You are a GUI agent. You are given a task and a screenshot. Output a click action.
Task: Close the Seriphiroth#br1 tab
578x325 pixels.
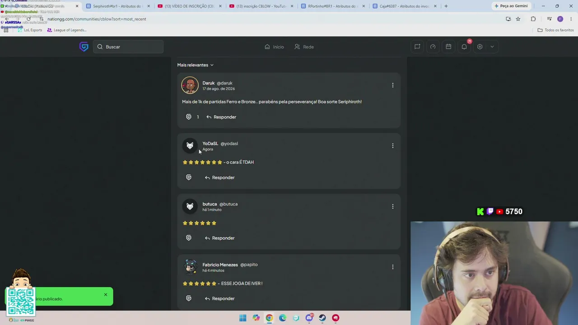[x=149, y=6]
